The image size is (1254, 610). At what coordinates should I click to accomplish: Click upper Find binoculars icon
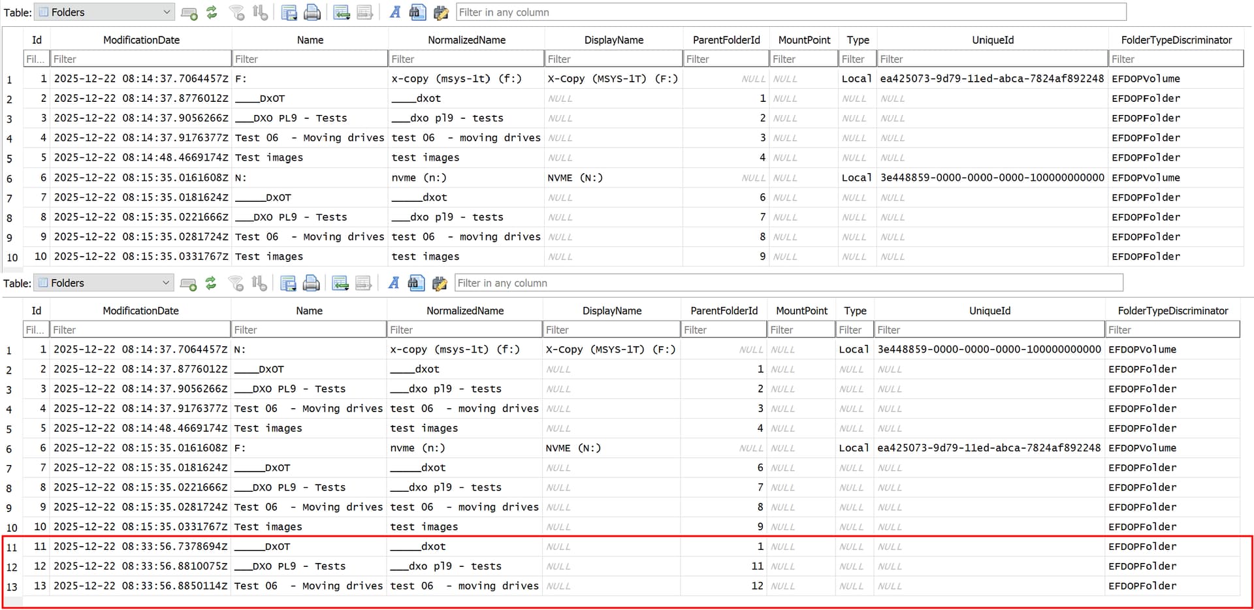417,12
